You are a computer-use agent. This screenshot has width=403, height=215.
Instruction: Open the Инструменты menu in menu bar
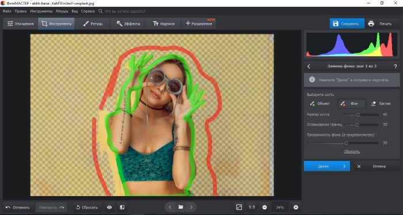click(41, 11)
